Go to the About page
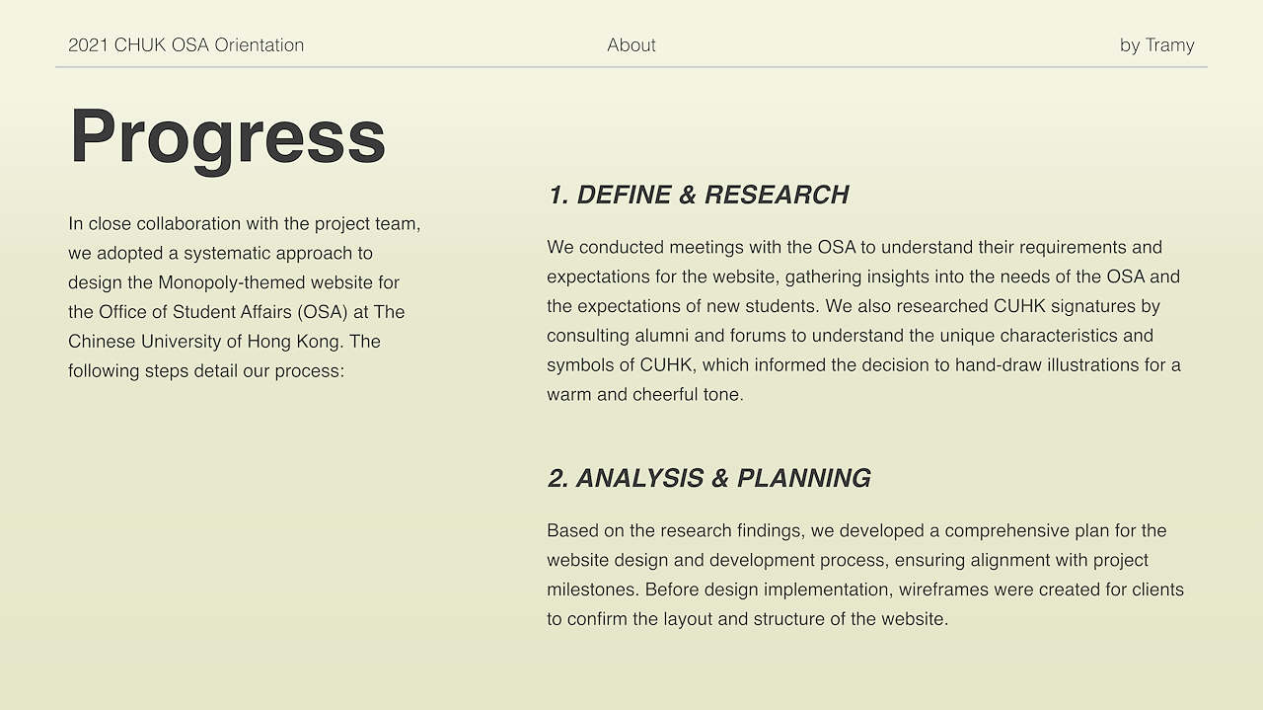This screenshot has width=1263, height=710. (x=631, y=45)
